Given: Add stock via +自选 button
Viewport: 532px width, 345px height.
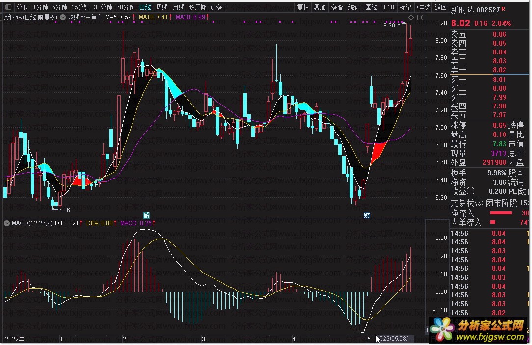Looking at the screenshot, I should 423,7.
